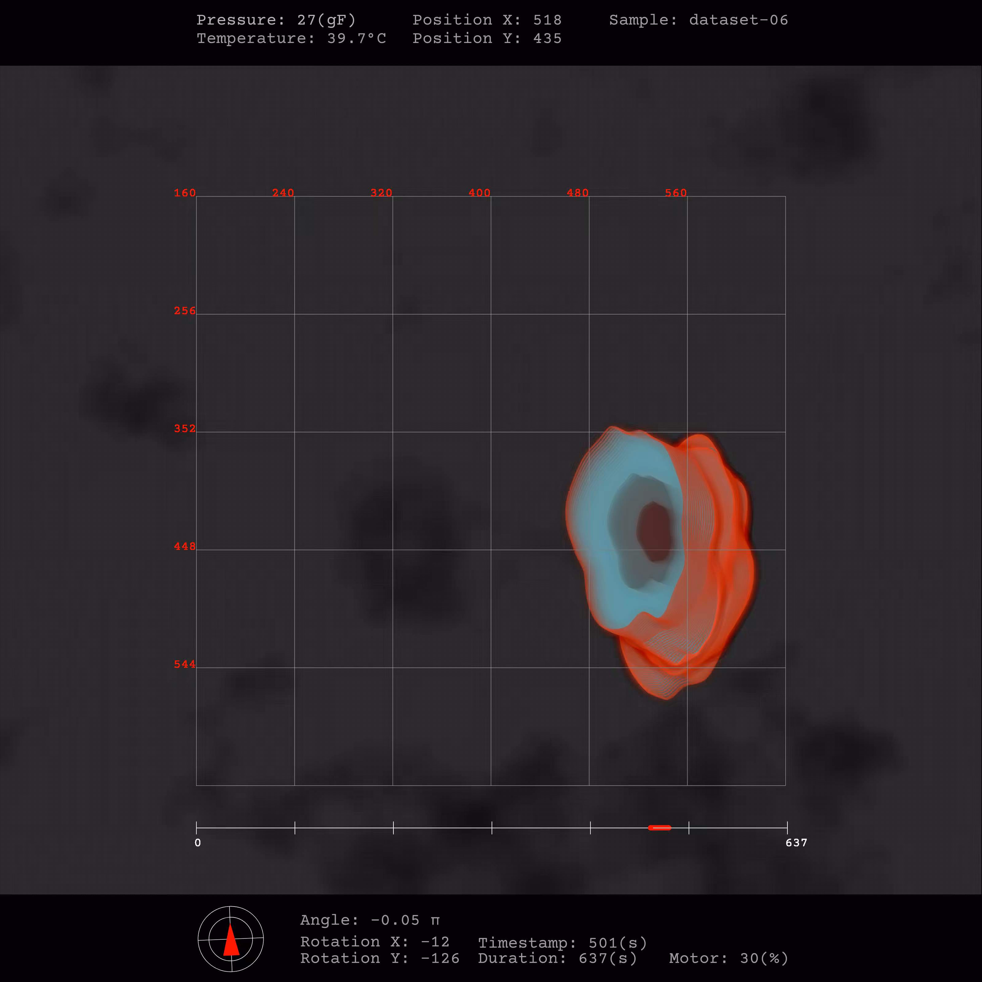Click the 'Timestamp: 501(s)' readout
Screen dimensions: 982x982
(x=563, y=943)
